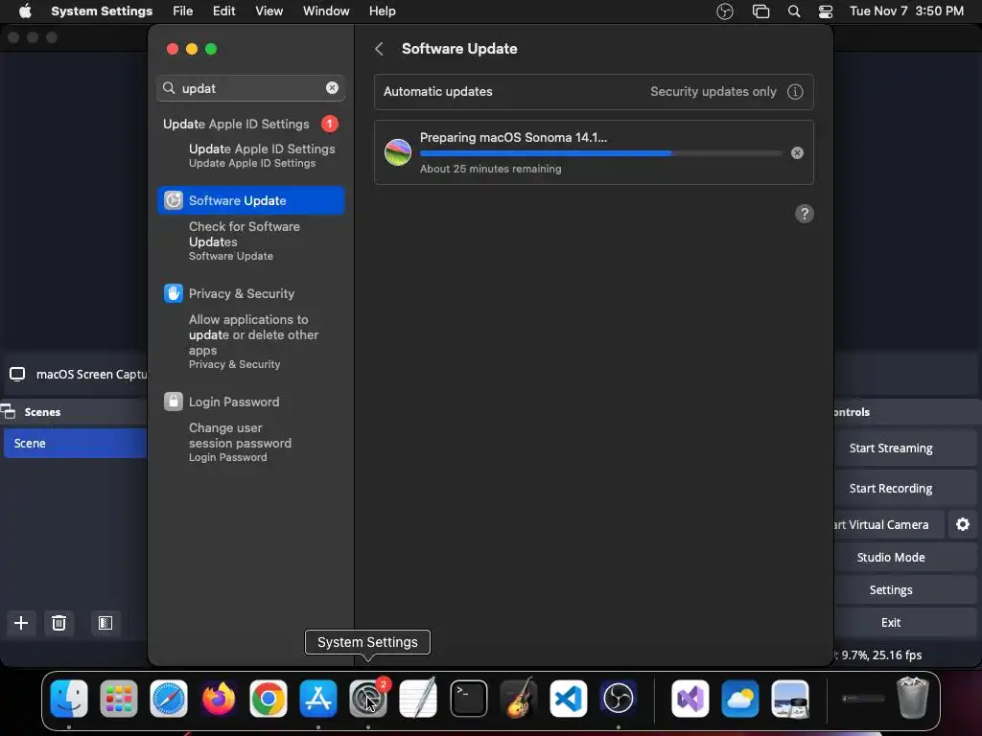Open Google Chrome from the Dock

coord(269,699)
